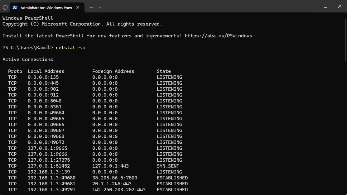Click local address 0.0.0.0:912

[43, 95]
